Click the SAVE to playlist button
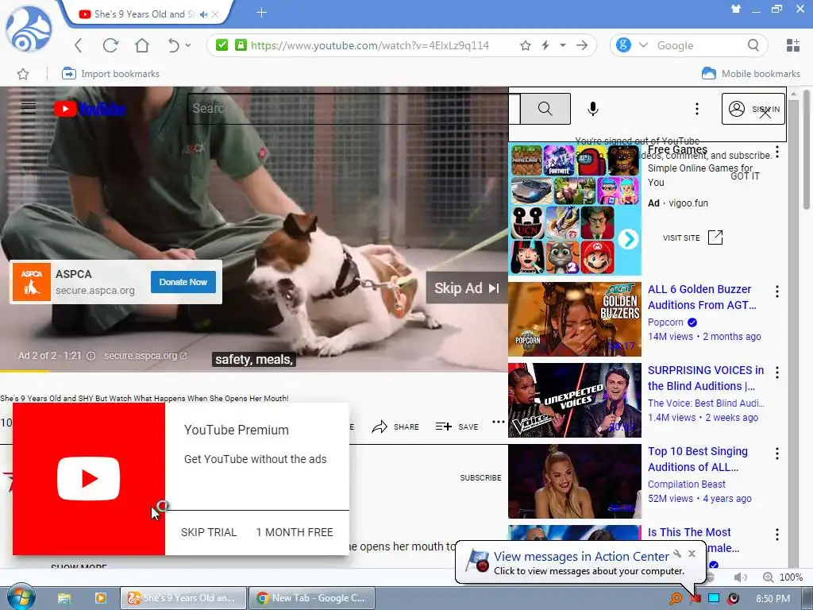 click(x=457, y=427)
